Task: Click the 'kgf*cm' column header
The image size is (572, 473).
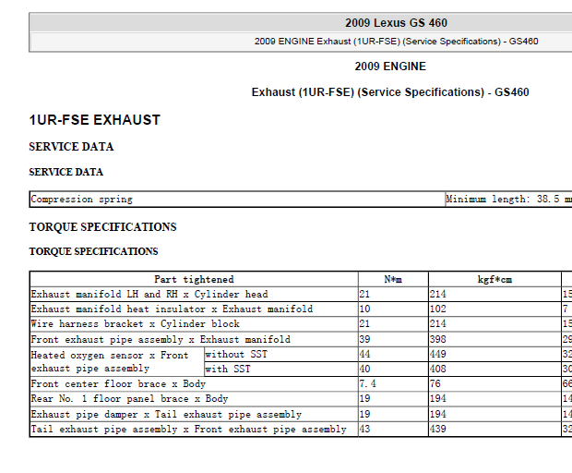Action: coord(495,279)
